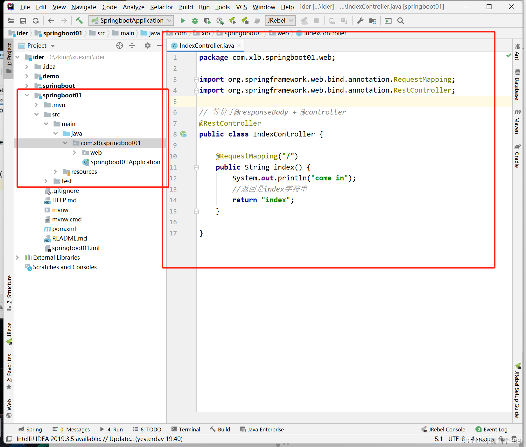The image size is (526, 447).
Task: Click the Search Everywhere magnifier icon
Action: click(x=401, y=21)
